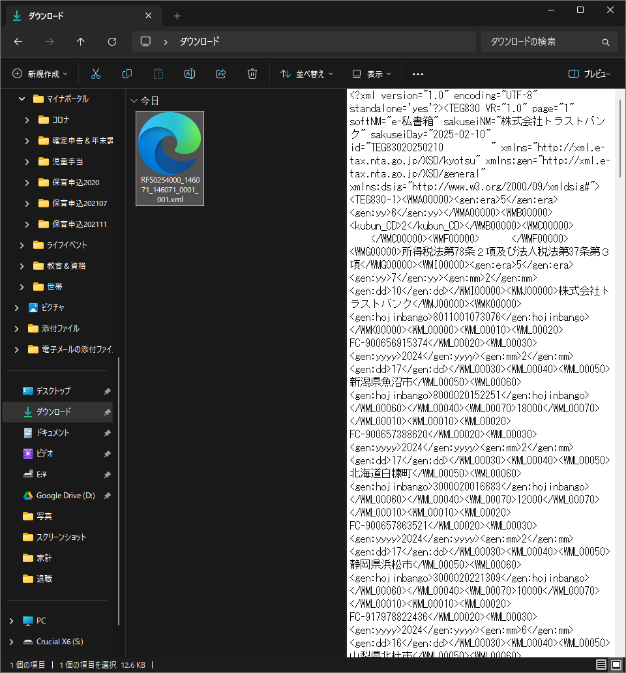This screenshot has width=626, height=673.
Task: Open ビデオ in quick access
Action: tap(44, 454)
